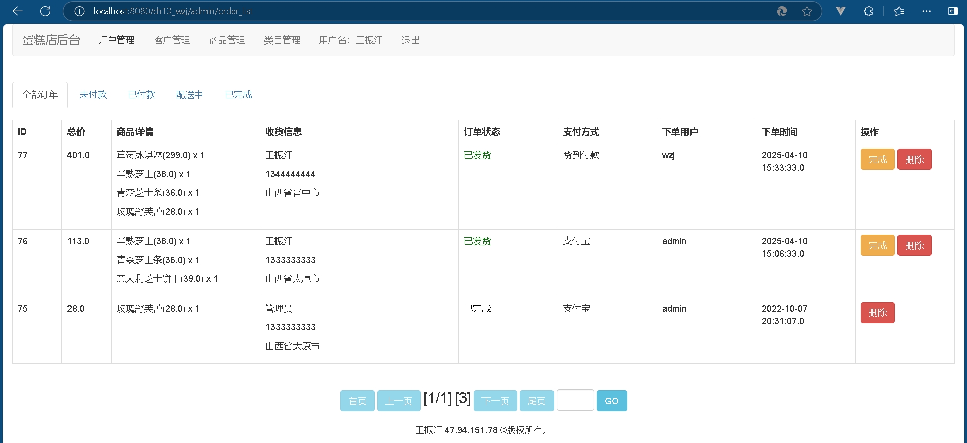967x443 pixels.
Task: Click the page number input field
Action: click(575, 401)
